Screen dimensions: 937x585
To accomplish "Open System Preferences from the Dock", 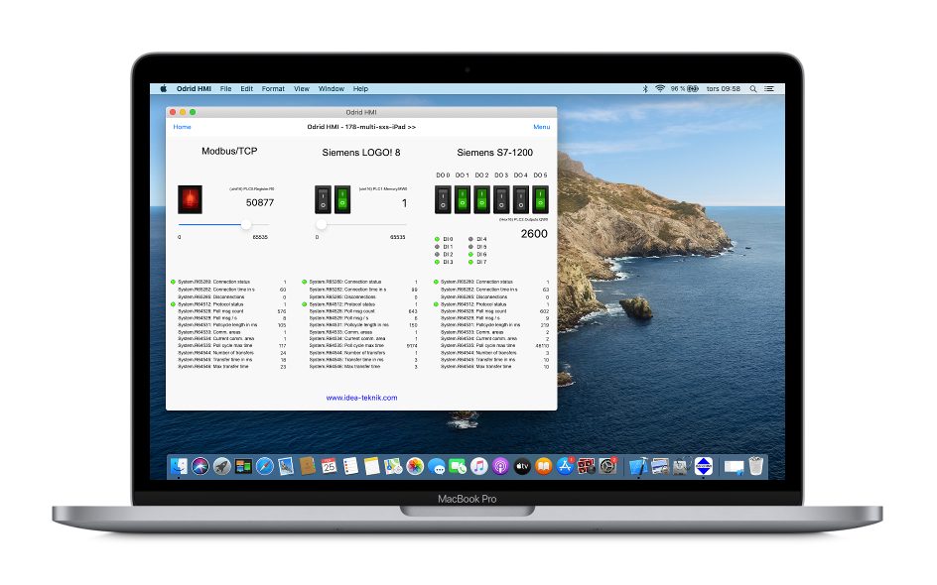I will 607,466.
